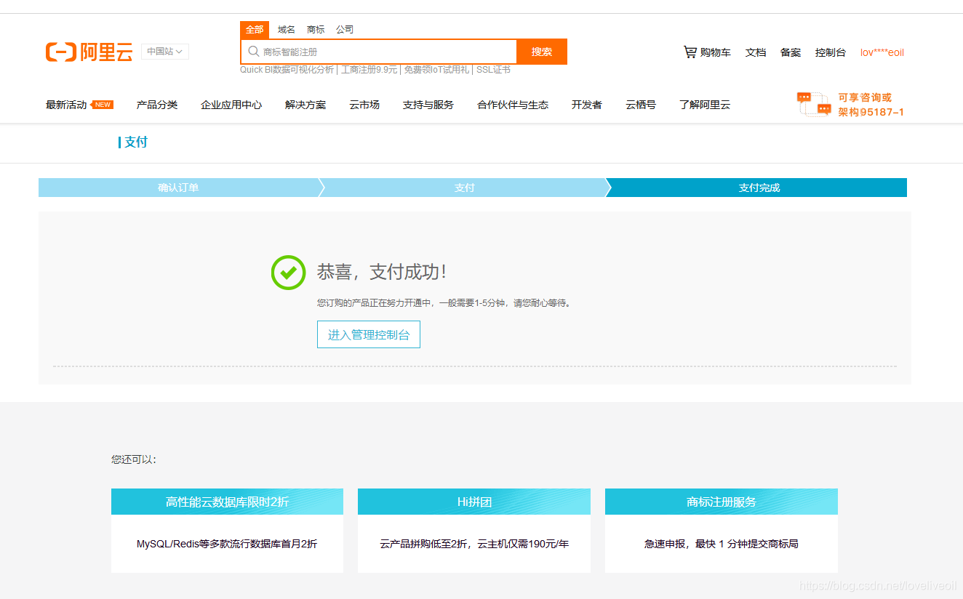Screen dimensions: 963x599
Task: Open the 中国站 region dropdown
Action: pyautogui.click(x=165, y=52)
